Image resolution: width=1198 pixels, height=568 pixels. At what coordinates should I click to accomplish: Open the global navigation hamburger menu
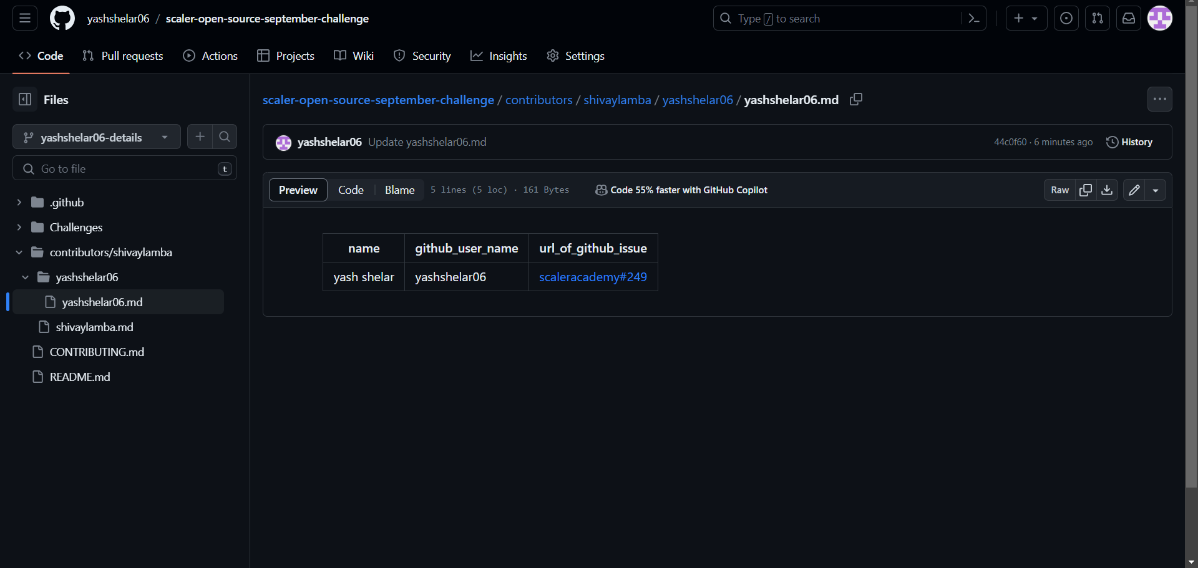pos(24,18)
